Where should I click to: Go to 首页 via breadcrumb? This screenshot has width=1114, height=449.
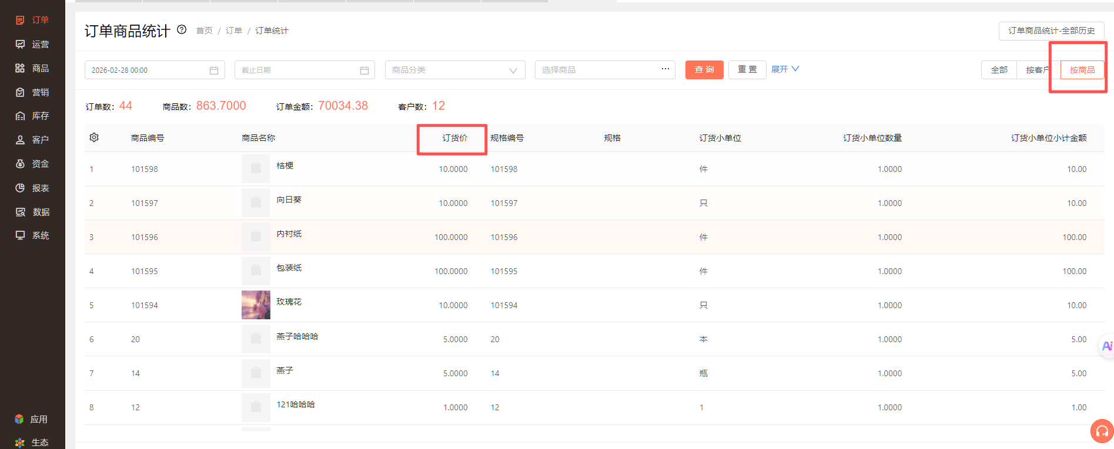coord(204,31)
